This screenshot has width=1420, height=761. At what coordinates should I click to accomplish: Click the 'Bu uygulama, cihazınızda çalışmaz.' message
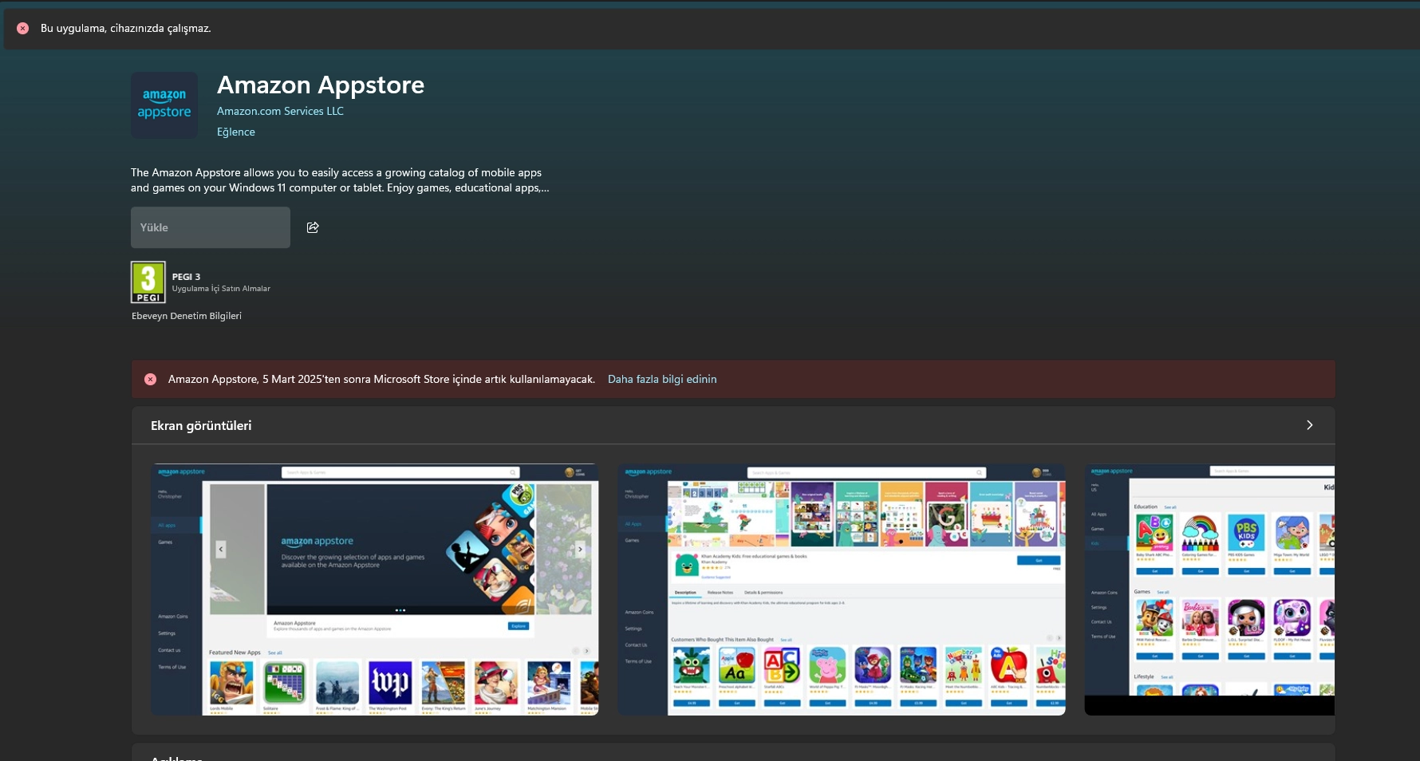[x=126, y=28]
